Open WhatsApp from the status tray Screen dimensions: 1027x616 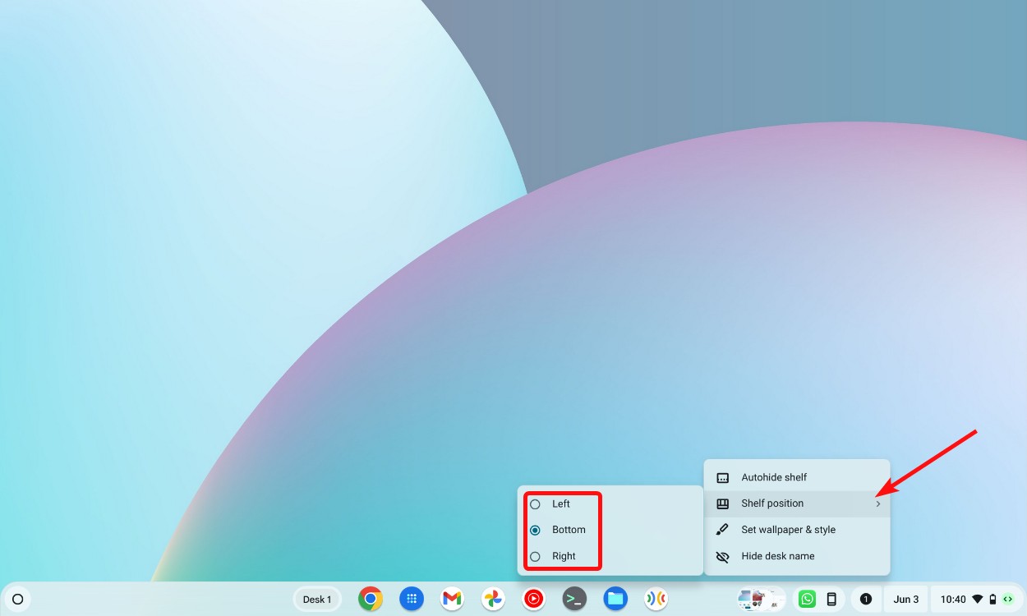pyautogui.click(x=807, y=599)
